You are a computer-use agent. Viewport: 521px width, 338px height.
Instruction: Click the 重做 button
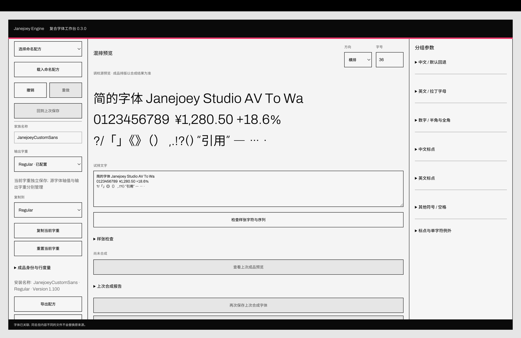tap(66, 90)
